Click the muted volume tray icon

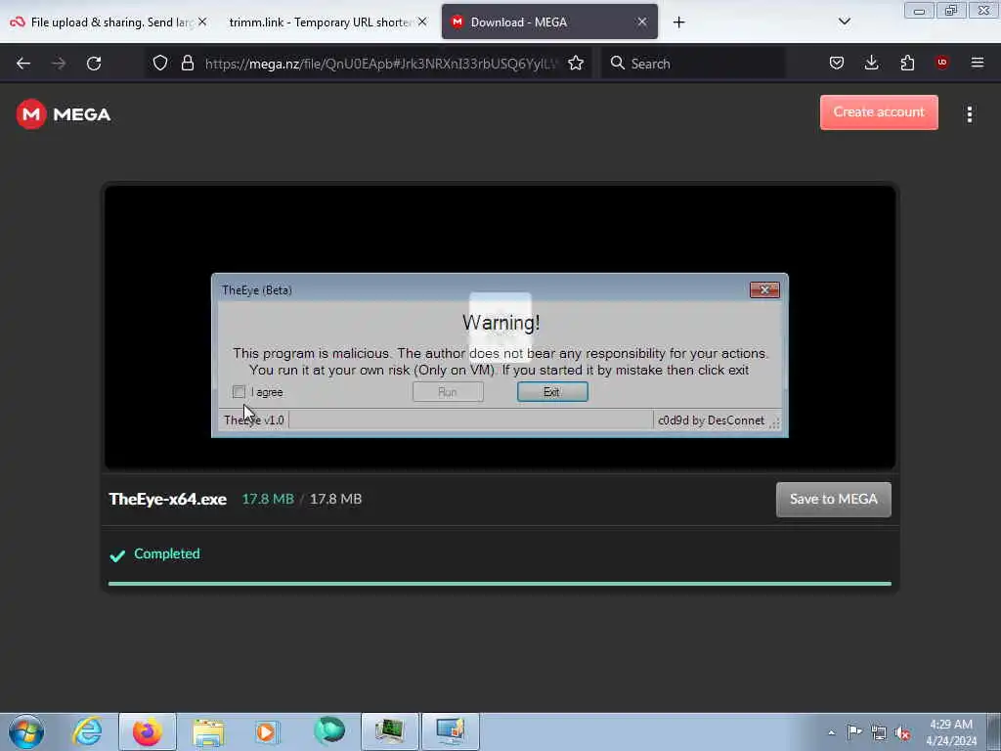pos(902,733)
